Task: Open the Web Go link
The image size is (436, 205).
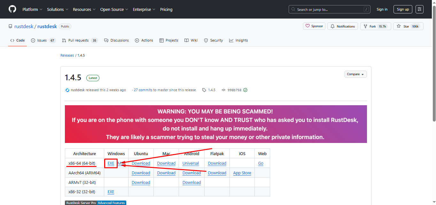Action: coord(261,163)
